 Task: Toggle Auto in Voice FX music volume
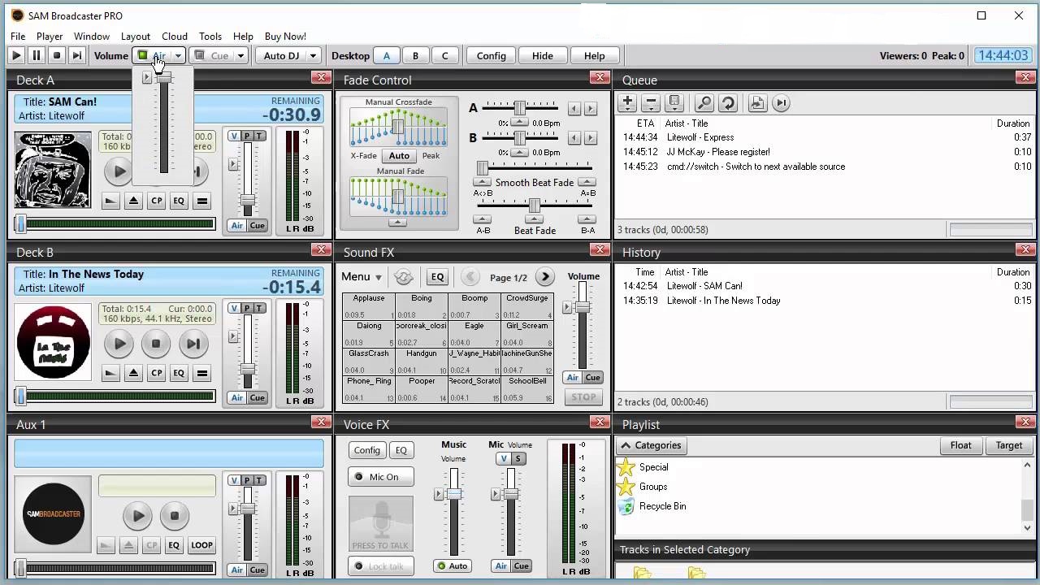click(453, 565)
